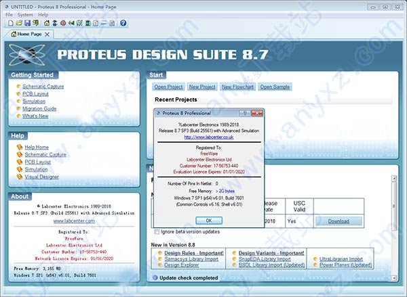Click the Close Project toolbar icon
The height and width of the screenshot is (297, 407).
(x=35, y=23)
